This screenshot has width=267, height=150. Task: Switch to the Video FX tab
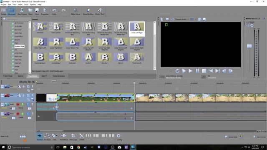click(x=44, y=76)
